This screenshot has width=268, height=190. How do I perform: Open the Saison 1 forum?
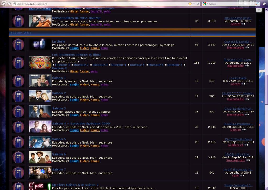click(x=59, y=78)
